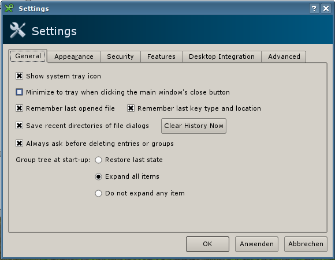Click the Anwenden apply button
The image size is (335, 260).
256,244
